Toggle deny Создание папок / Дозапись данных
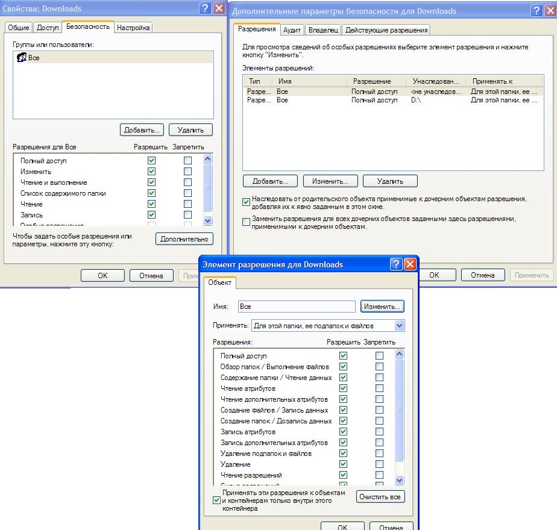This screenshot has width=557, height=530. click(379, 420)
